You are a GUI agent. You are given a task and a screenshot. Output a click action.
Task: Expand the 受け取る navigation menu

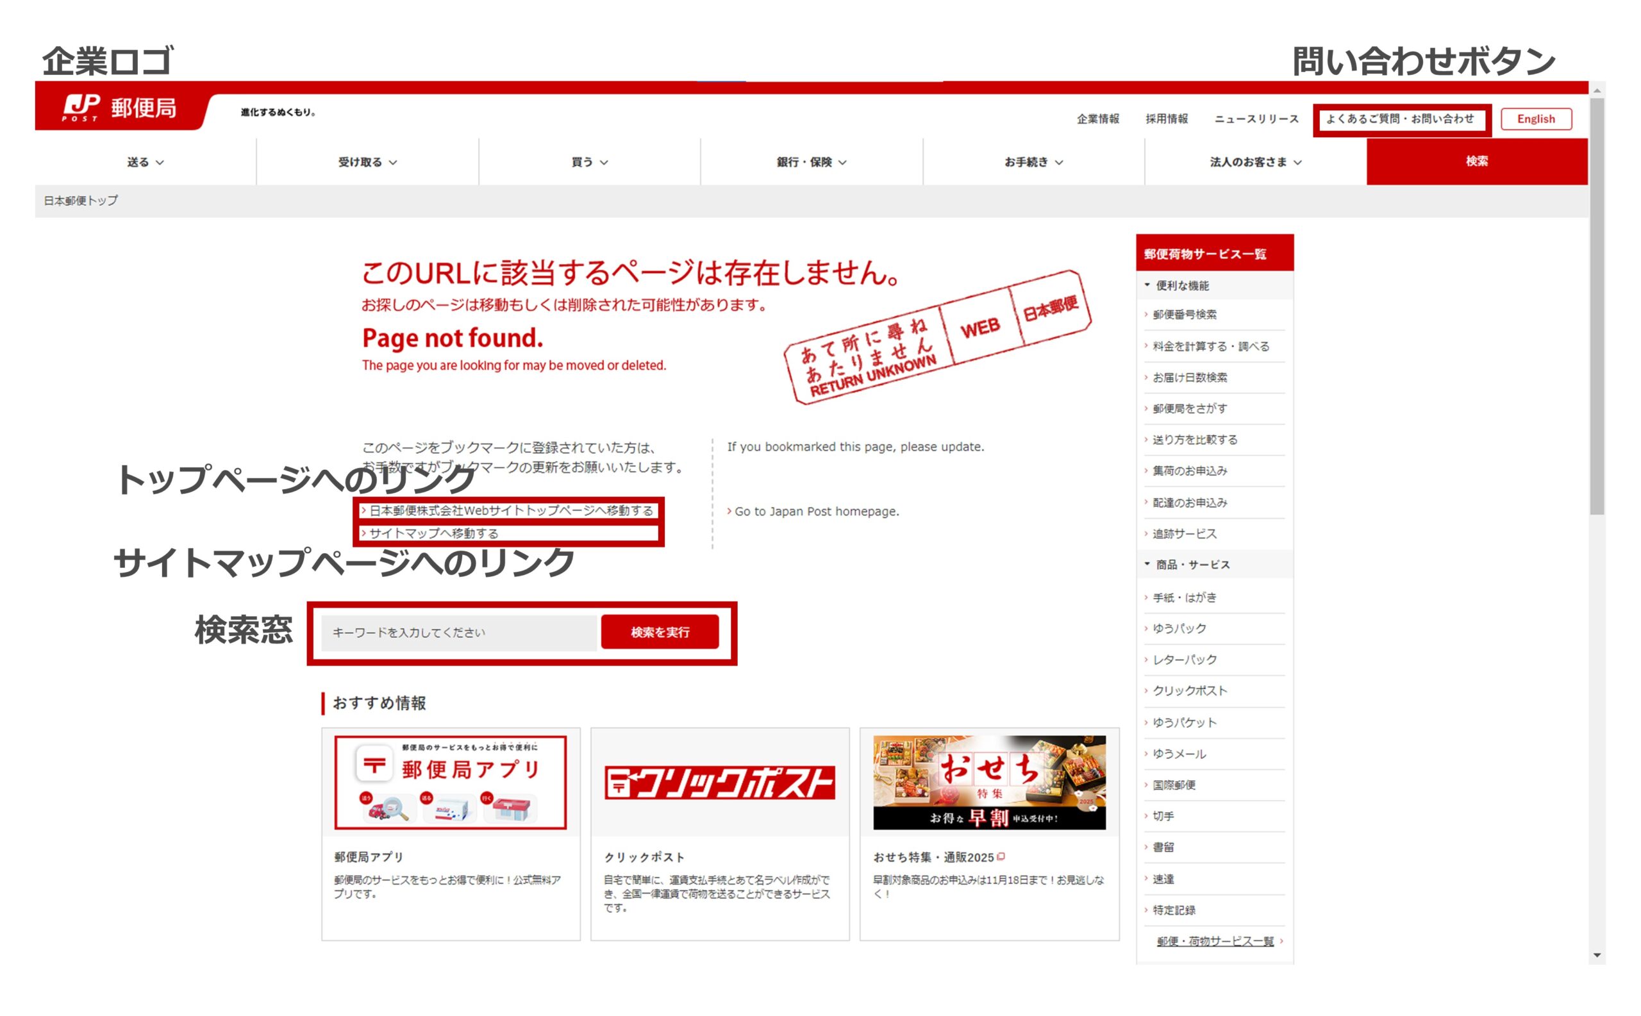[x=367, y=162]
